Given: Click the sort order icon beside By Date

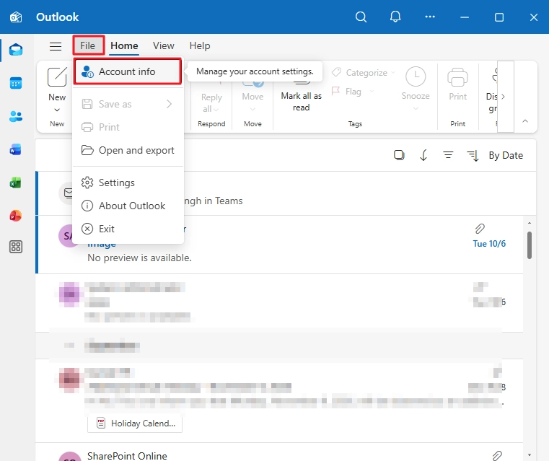Looking at the screenshot, I should [x=473, y=155].
